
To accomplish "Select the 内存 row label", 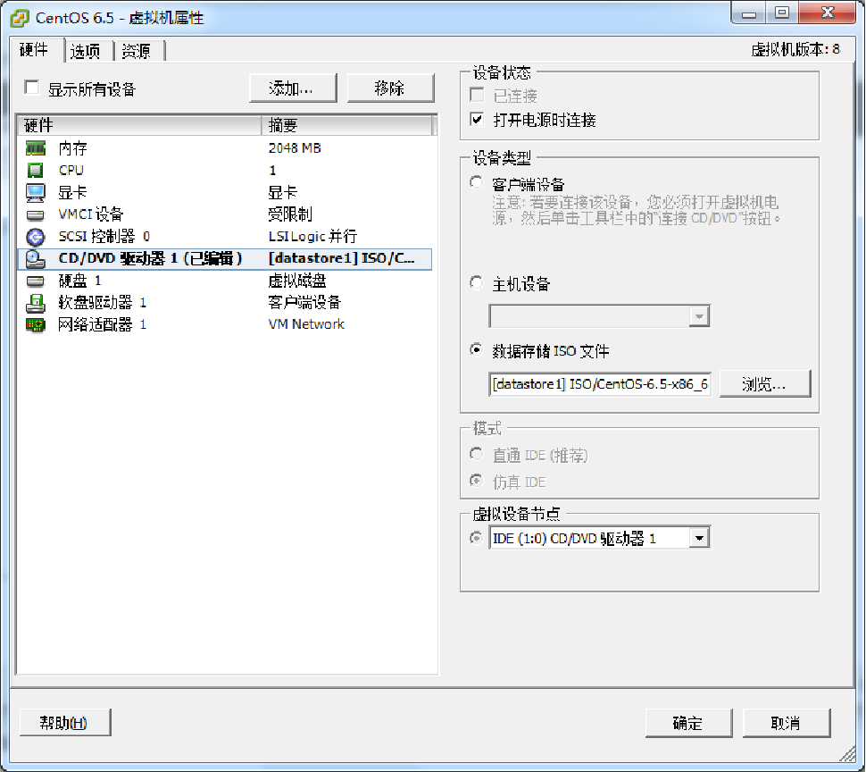I will pyautogui.click(x=73, y=148).
